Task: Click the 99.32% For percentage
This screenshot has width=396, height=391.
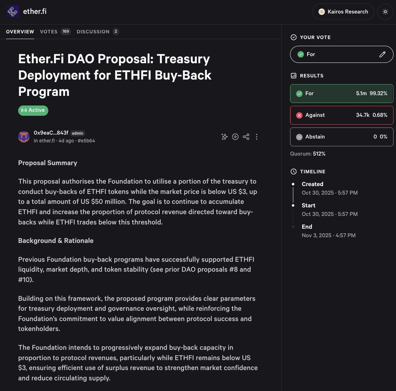Action: [x=378, y=93]
